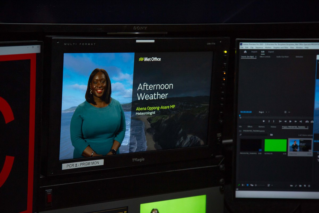Image resolution: width=319 pixels, height=213 pixels.
Task: Open the Effects panel tab
Action: (x=250, y=127)
